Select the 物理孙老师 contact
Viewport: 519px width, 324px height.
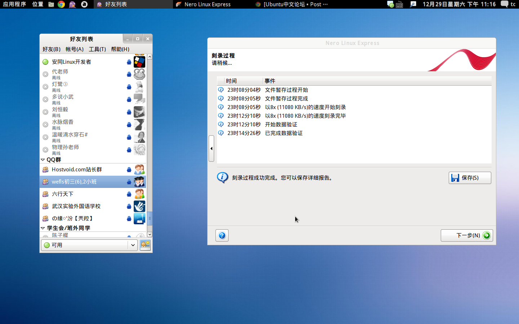(x=93, y=150)
